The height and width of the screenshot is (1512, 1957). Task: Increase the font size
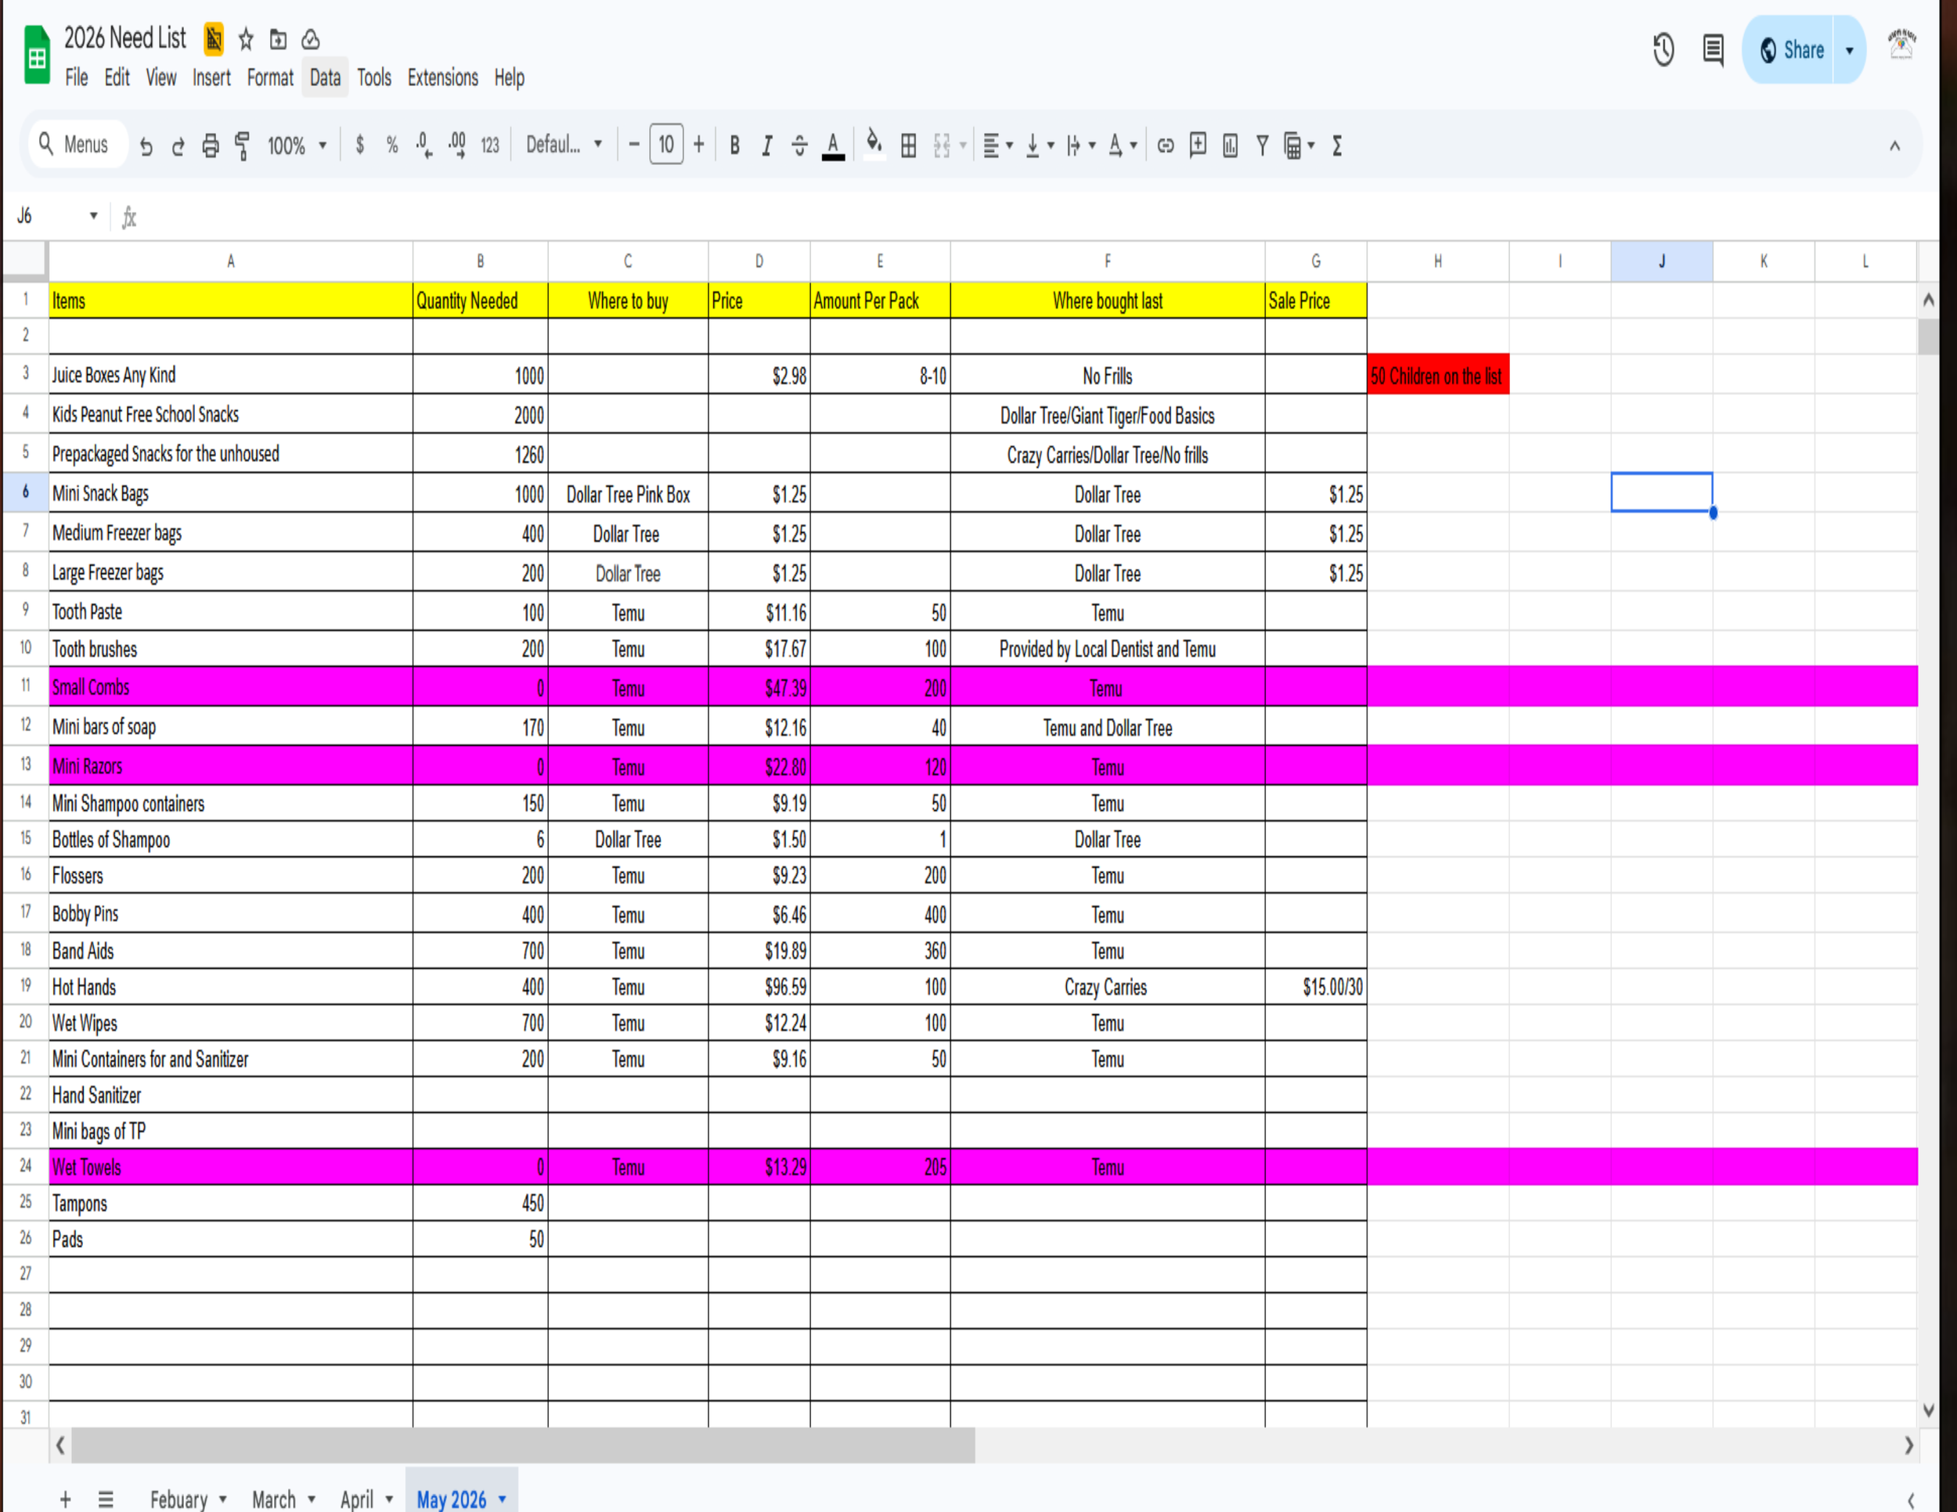pos(699,144)
